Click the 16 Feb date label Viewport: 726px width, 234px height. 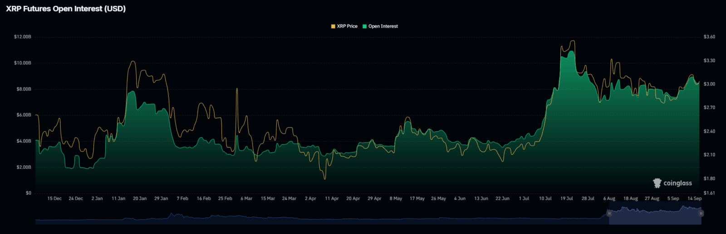[204, 199]
